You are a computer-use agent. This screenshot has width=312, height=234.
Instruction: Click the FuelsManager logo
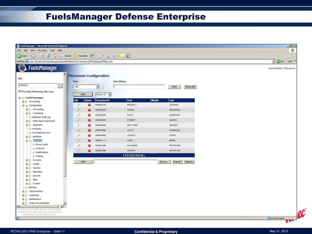point(37,68)
